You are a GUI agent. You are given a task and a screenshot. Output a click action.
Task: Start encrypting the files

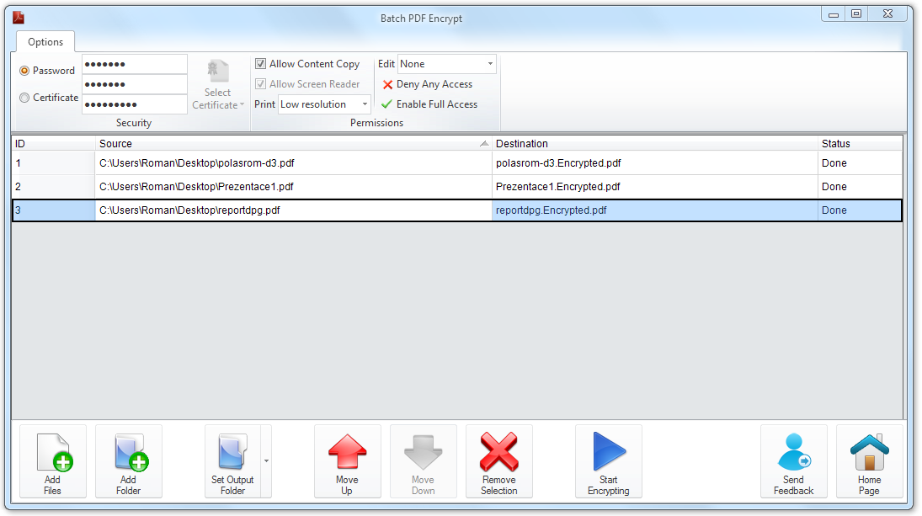pyautogui.click(x=609, y=461)
